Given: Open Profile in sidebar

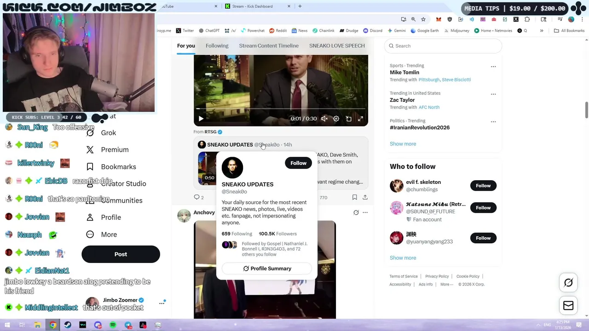Looking at the screenshot, I should click(104, 217).
